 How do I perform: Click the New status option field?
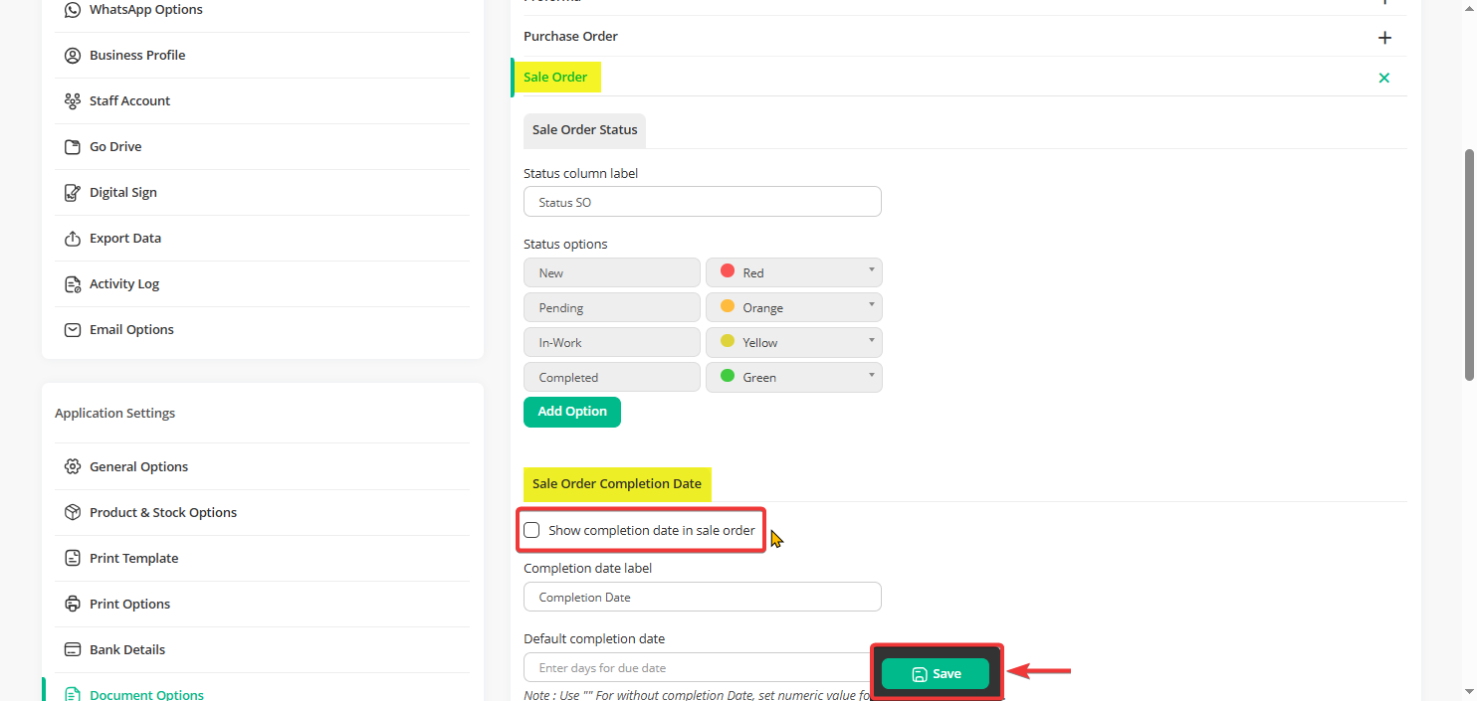[612, 272]
